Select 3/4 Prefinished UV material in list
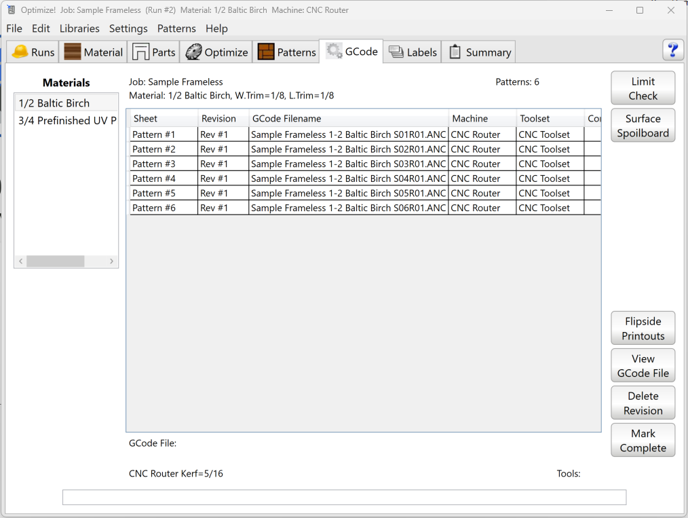Viewport: 688px width, 518px height. pyautogui.click(x=66, y=120)
